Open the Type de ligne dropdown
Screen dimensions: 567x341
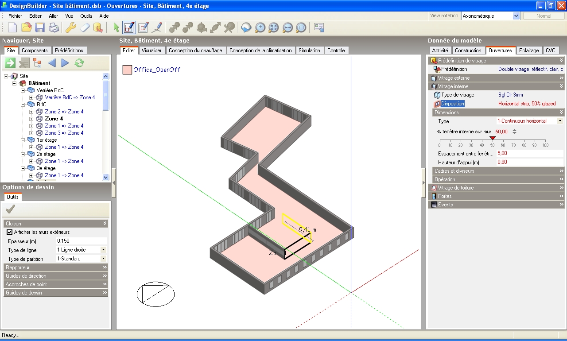[103, 250]
